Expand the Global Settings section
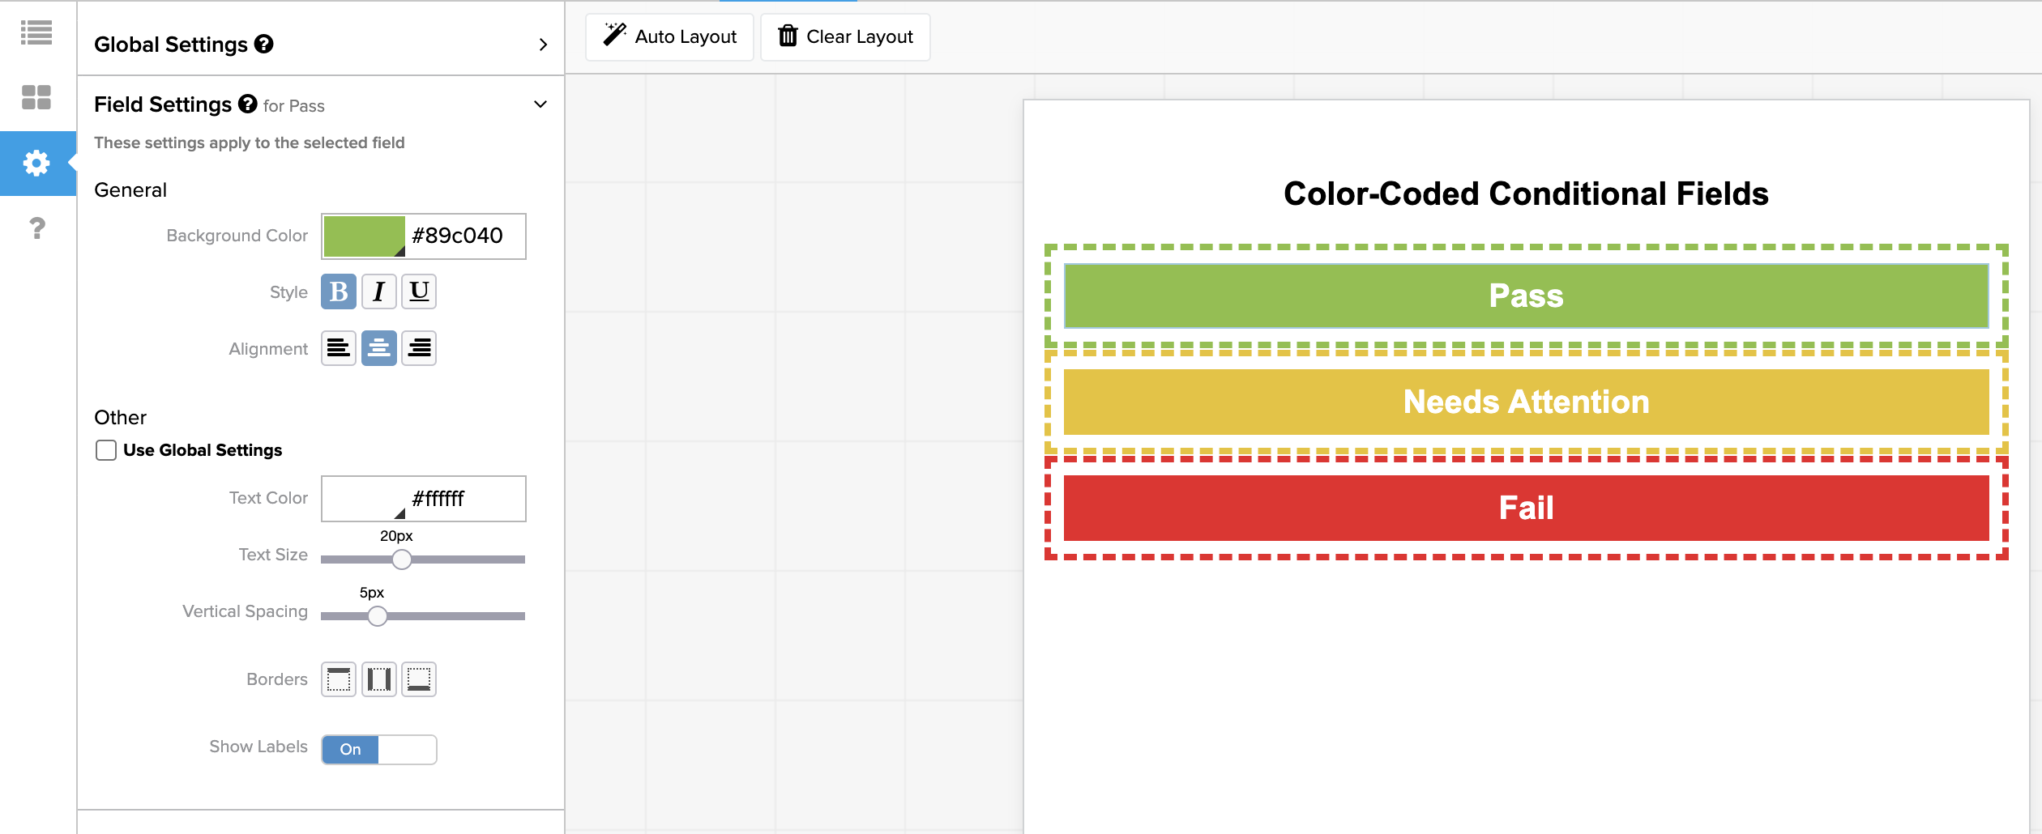This screenshot has width=2042, height=834. pos(543,45)
